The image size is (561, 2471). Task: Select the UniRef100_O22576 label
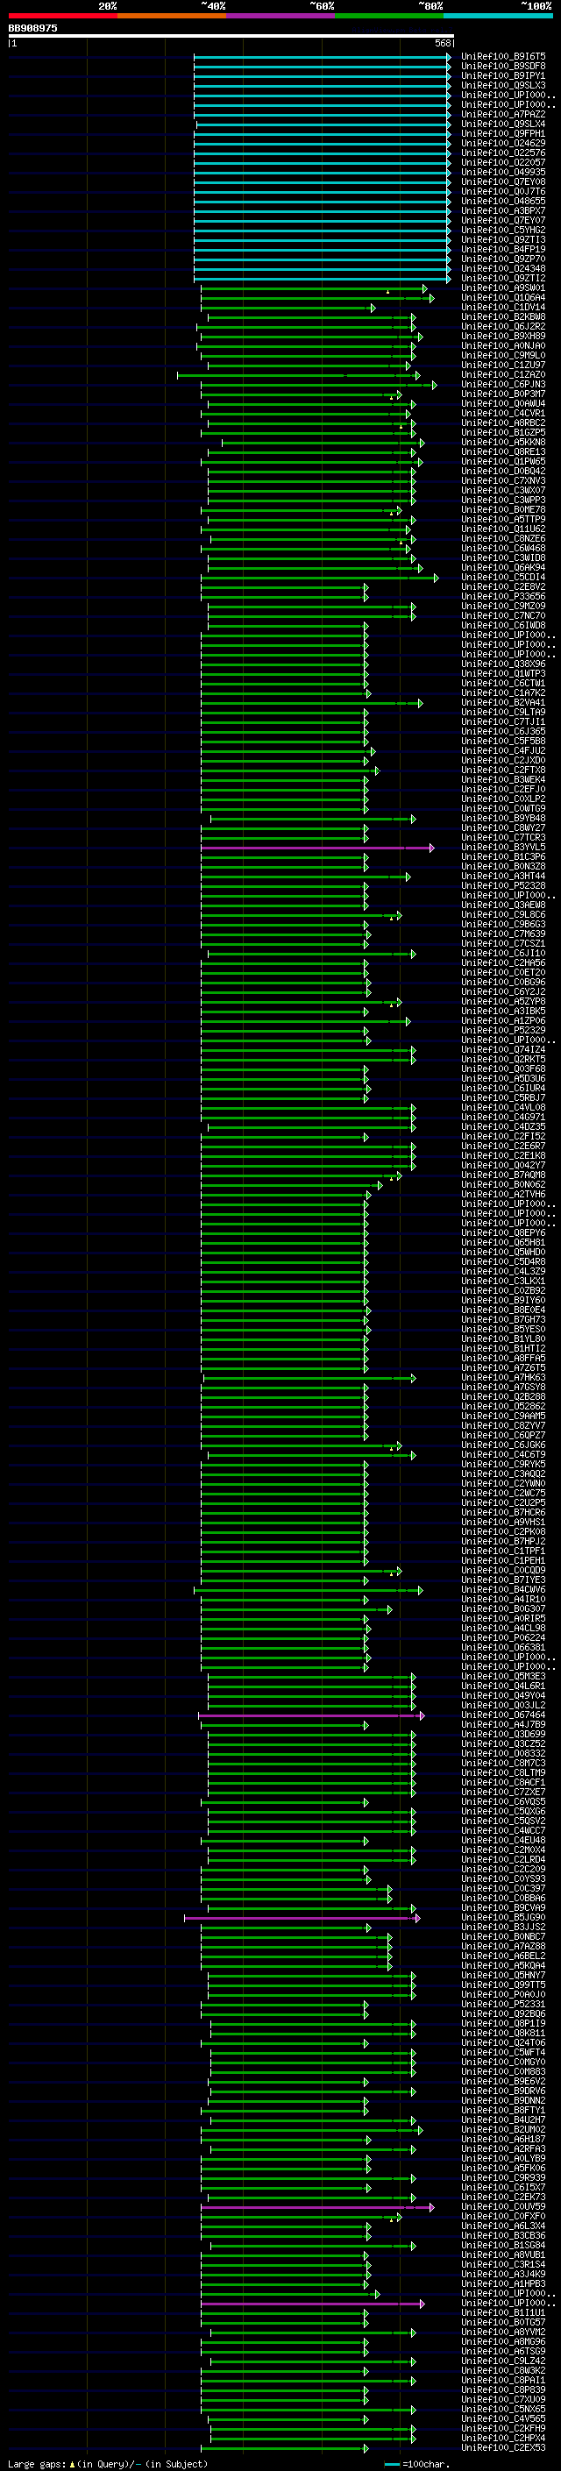[x=503, y=153]
